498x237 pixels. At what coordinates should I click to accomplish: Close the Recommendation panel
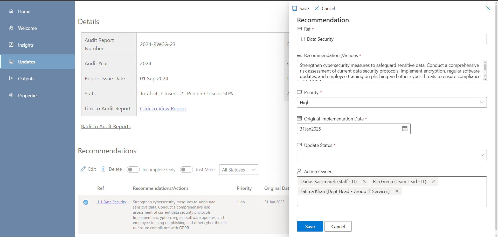click(488, 8)
